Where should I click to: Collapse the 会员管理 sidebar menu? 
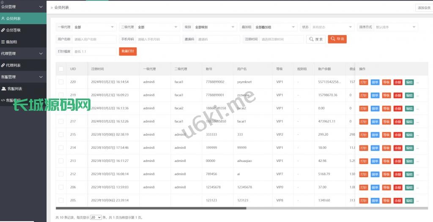(x=23, y=7)
